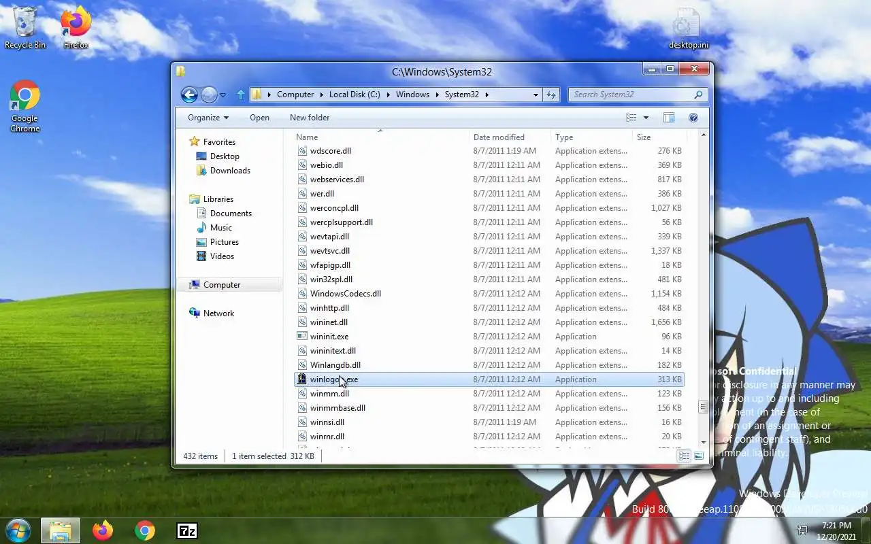Open Music library

[x=220, y=227]
